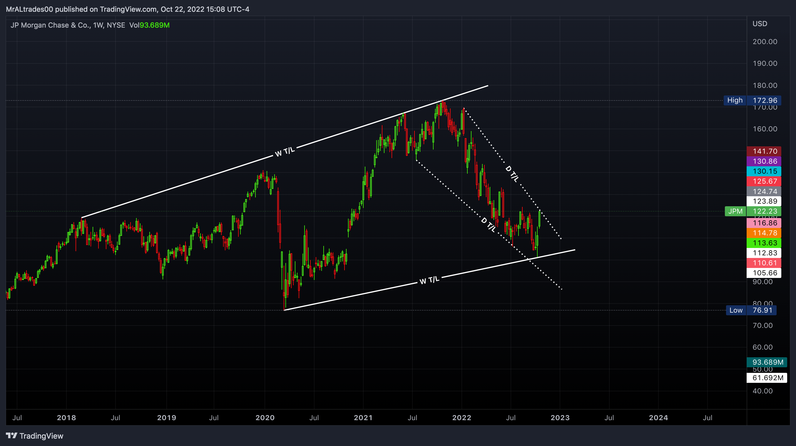Click the 70.00 price scale label
Image resolution: width=796 pixels, height=446 pixels.
[x=762, y=326]
